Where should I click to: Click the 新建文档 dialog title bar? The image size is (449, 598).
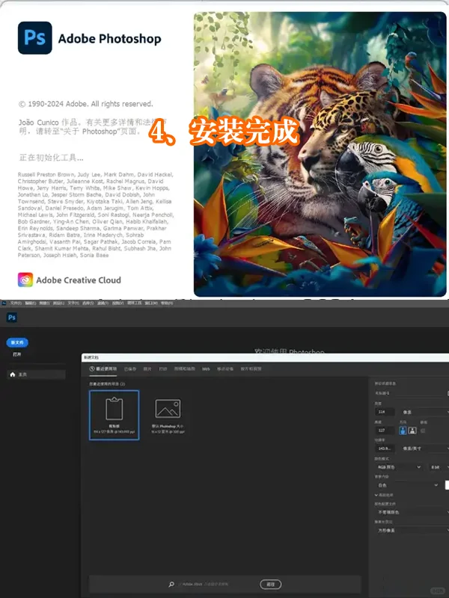(265, 357)
